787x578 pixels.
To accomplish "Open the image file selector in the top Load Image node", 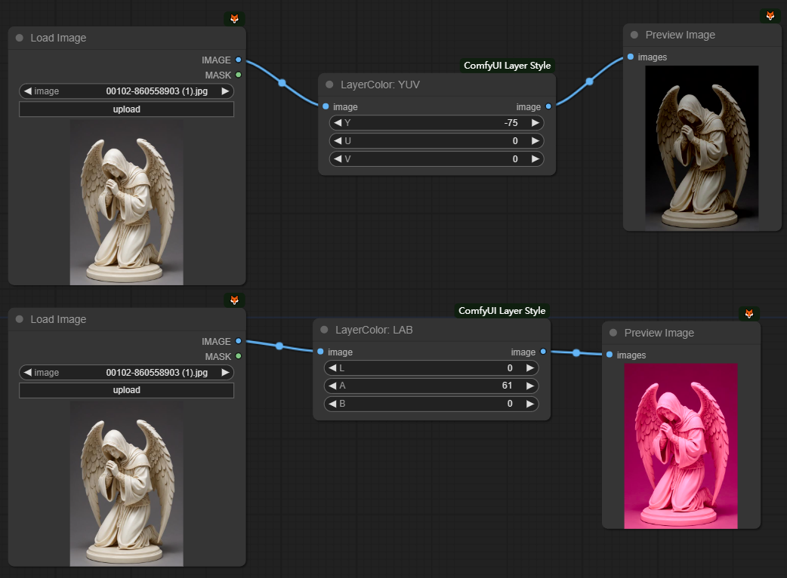I will click(126, 91).
